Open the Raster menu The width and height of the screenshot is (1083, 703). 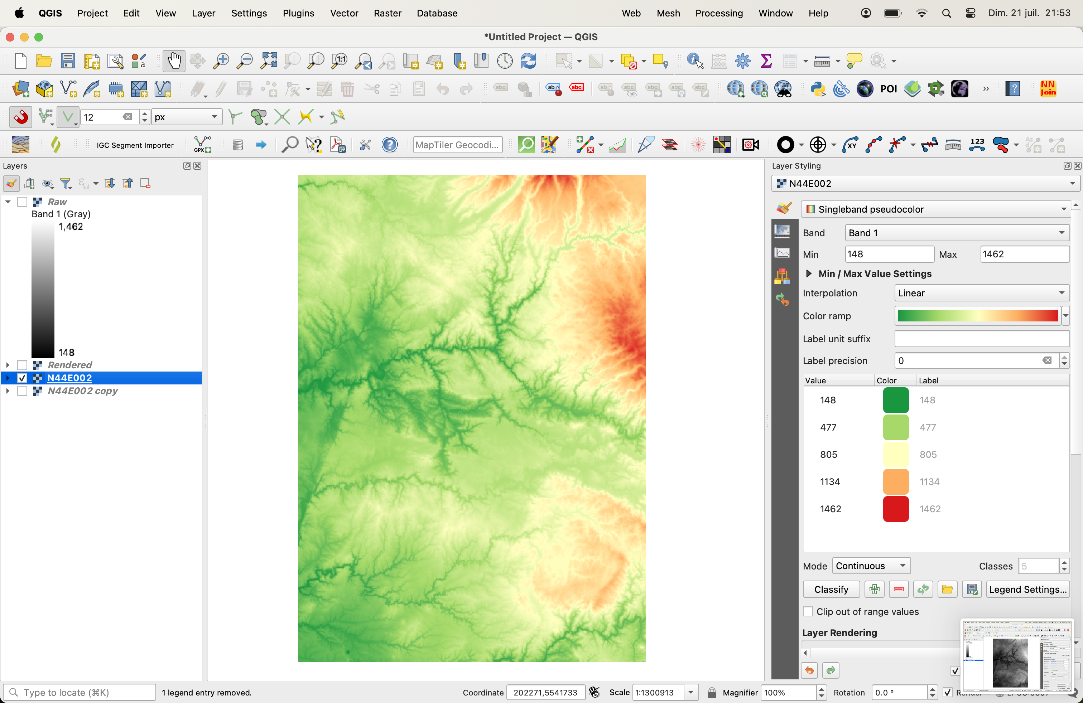(388, 13)
